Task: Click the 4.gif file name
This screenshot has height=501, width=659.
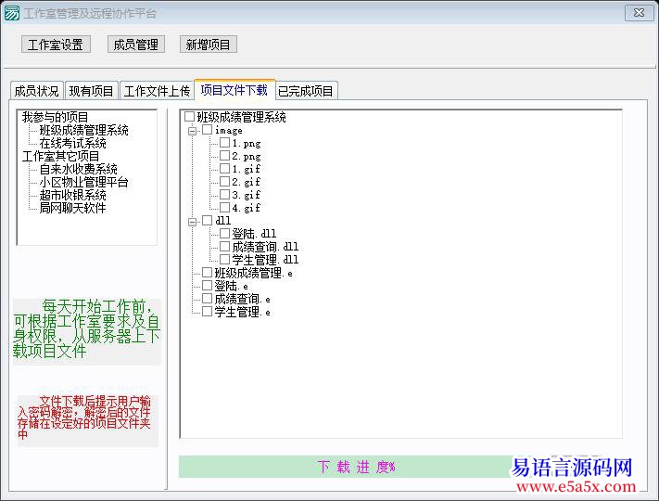Action: (247, 208)
